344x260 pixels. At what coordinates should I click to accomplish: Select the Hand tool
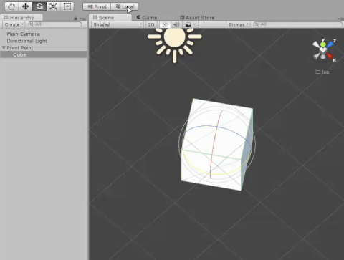pyautogui.click(x=11, y=6)
